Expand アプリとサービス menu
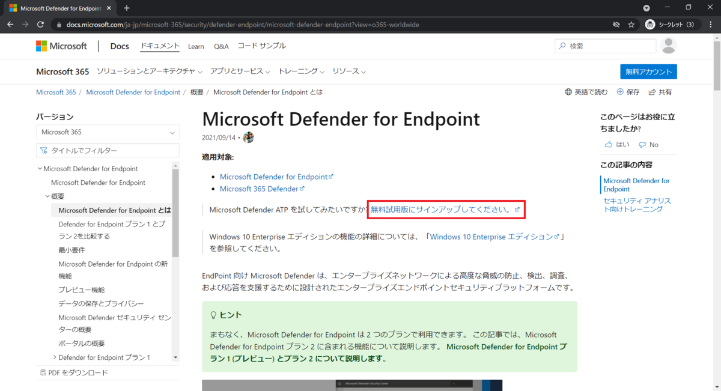Screen dimensions: 721x391 [x=240, y=71]
